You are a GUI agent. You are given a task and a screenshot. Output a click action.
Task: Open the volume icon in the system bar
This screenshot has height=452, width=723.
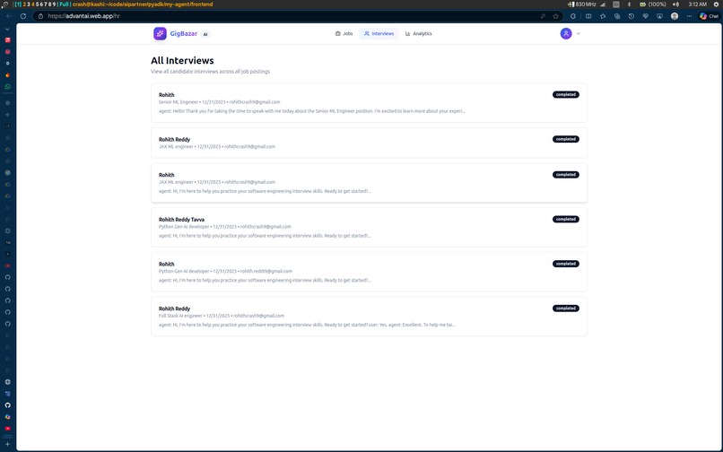675,4
